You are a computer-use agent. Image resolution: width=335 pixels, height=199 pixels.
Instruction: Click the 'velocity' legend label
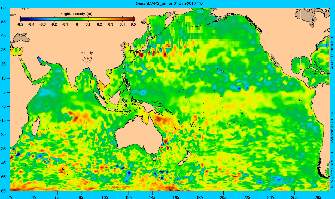pos(87,53)
